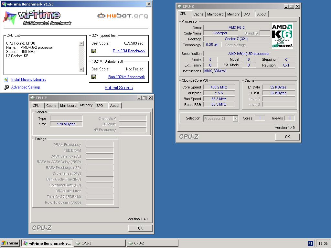Click the Bus Speed 83.3 MHz value

[219, 99]
